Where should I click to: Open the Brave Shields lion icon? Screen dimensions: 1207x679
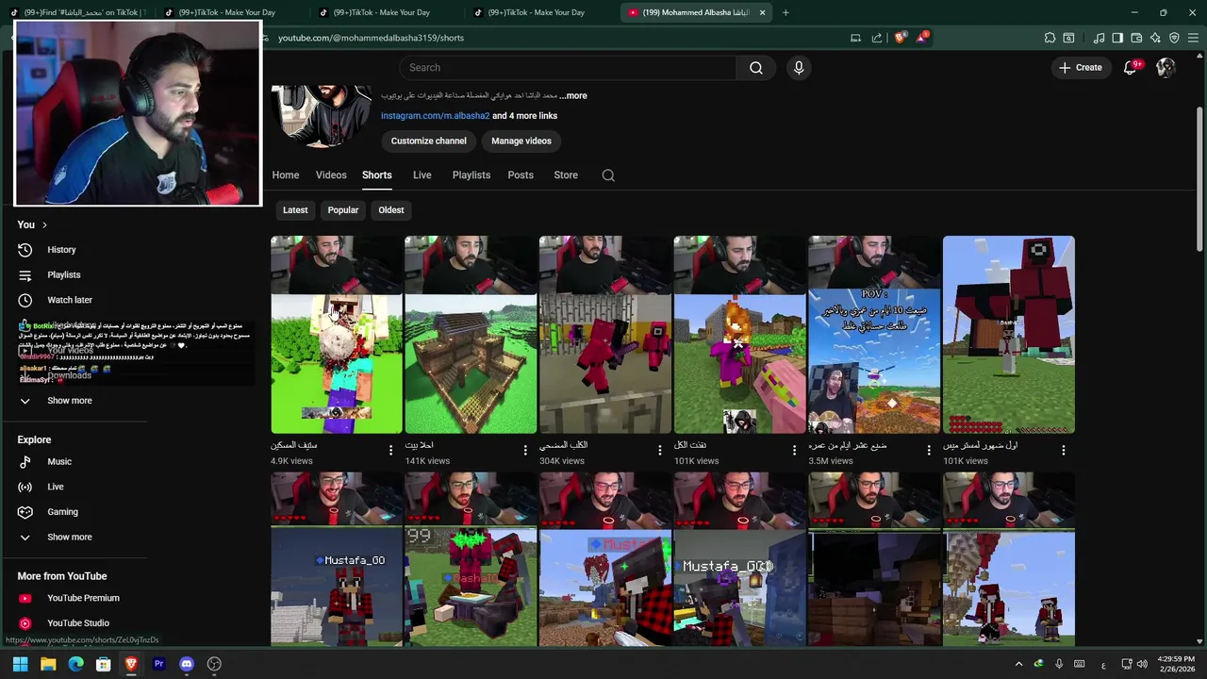(x=901, y=38)
